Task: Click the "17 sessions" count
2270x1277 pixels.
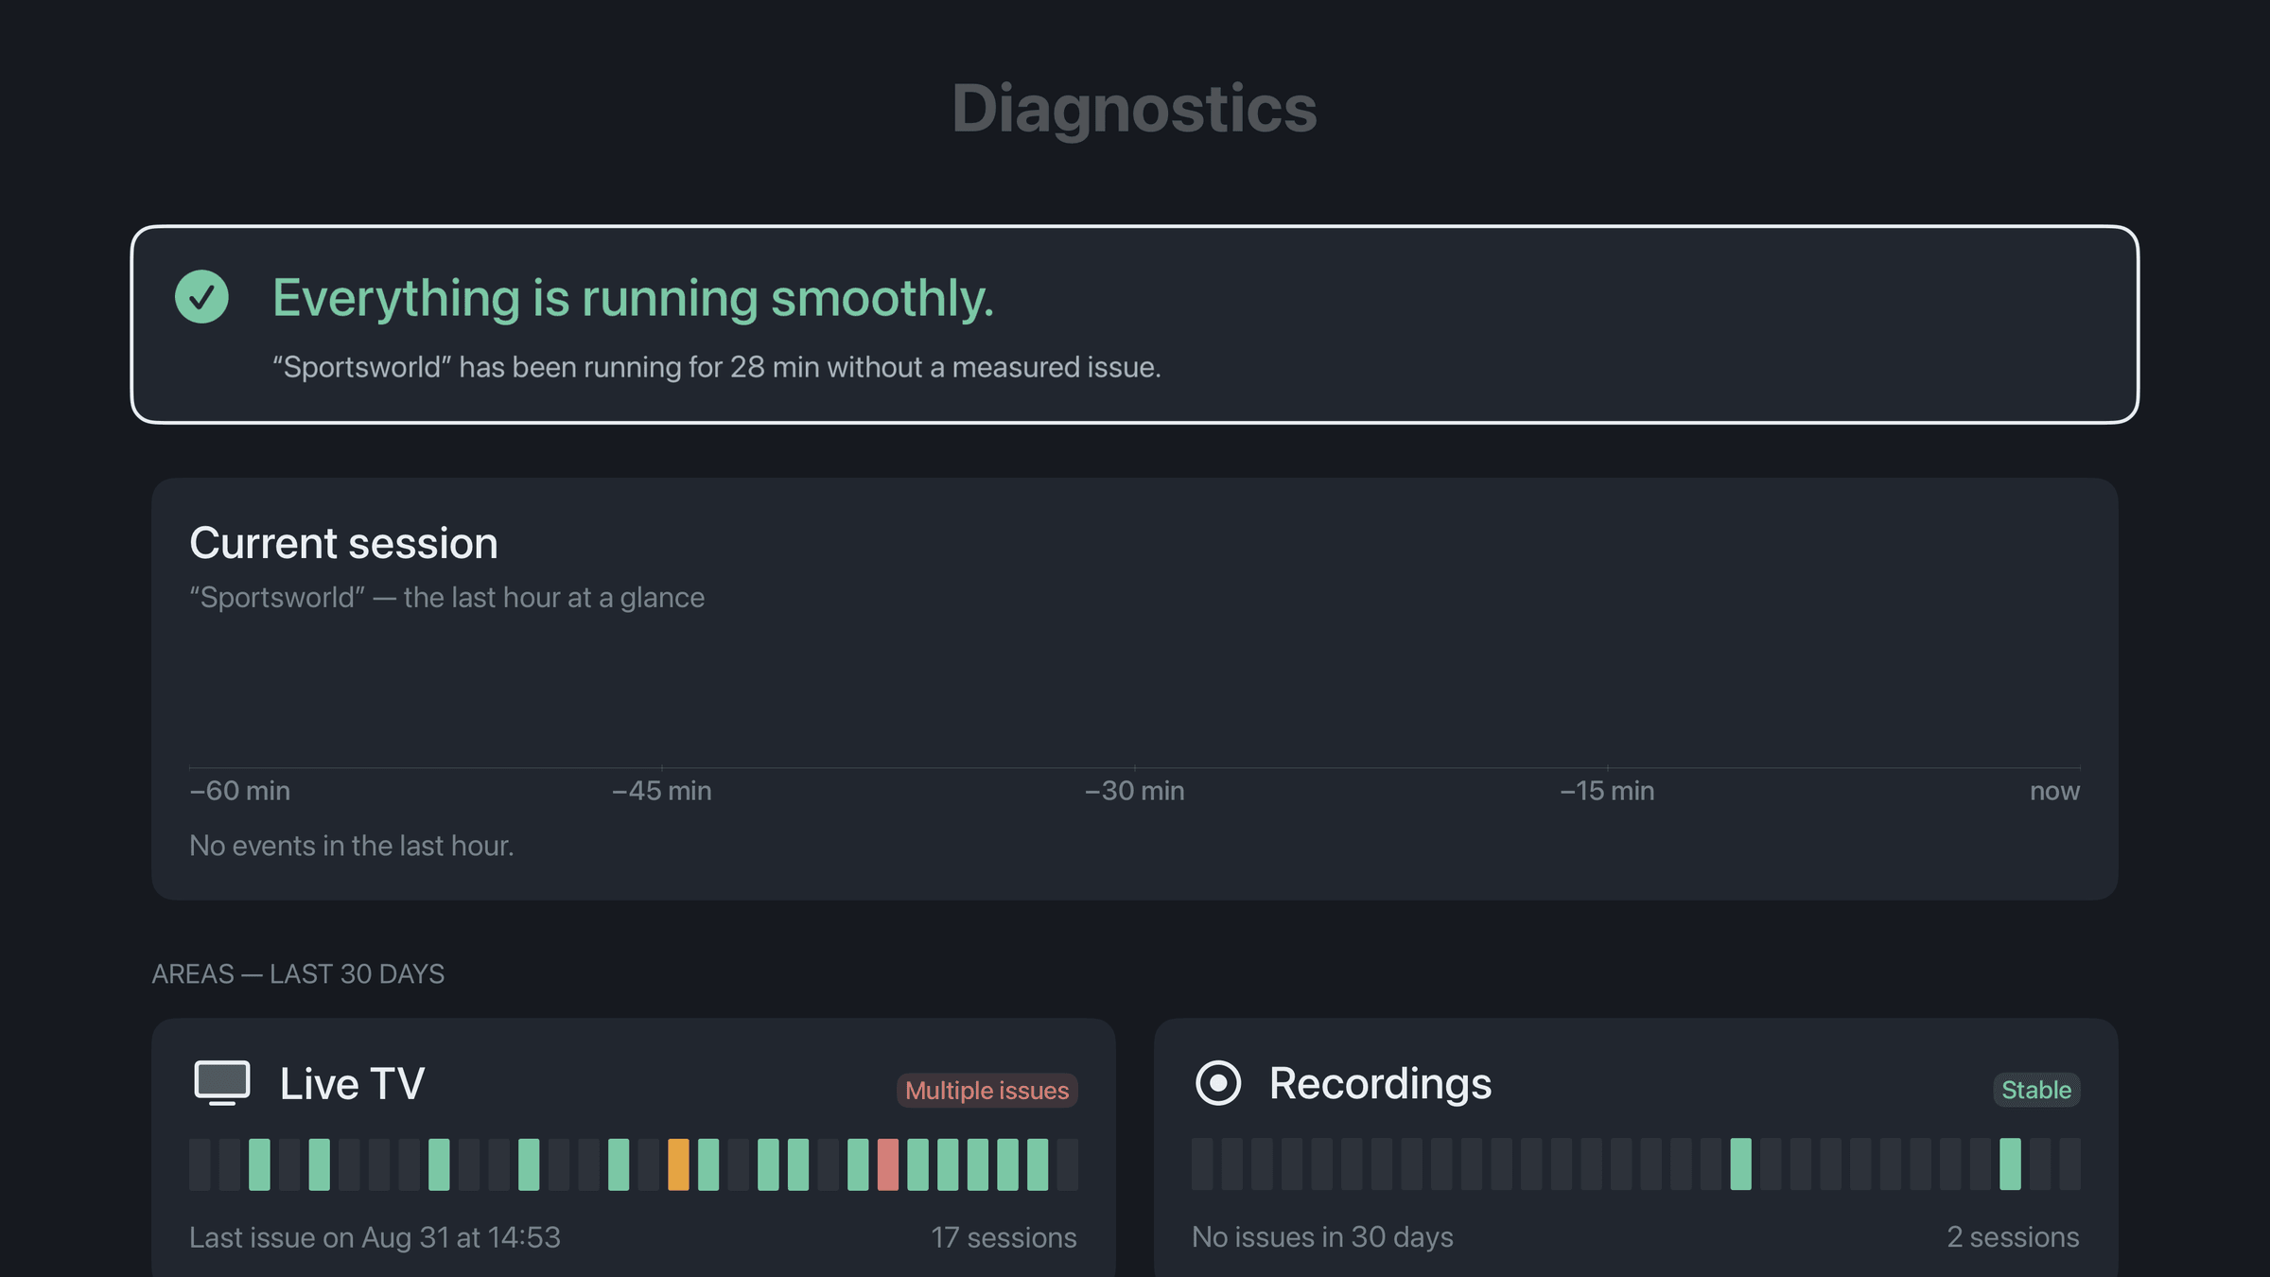Action: 1004,1237
